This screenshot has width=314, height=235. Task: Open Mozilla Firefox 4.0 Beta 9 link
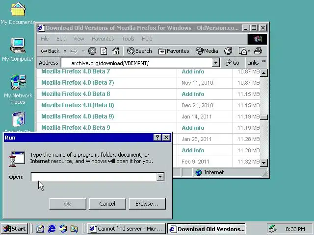pos(76,128)
